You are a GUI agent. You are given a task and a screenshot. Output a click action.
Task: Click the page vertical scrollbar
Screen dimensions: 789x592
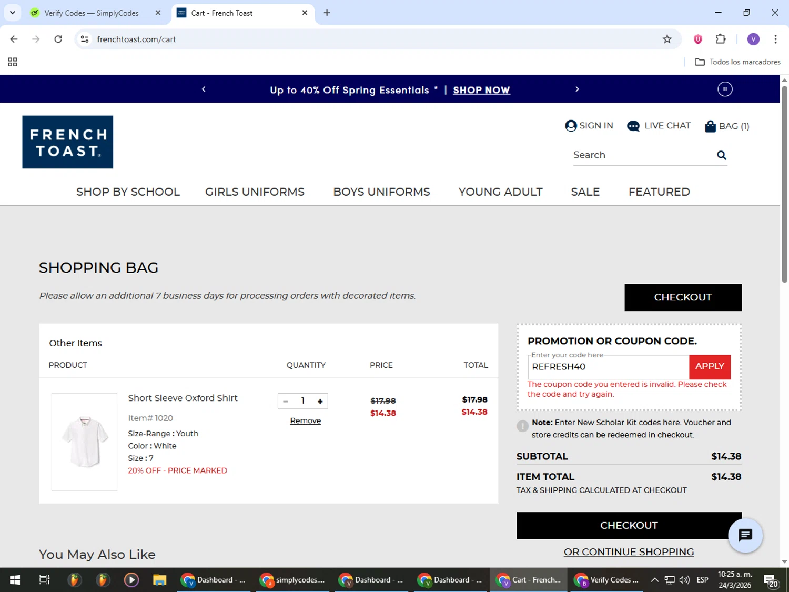tap(784, 184)
